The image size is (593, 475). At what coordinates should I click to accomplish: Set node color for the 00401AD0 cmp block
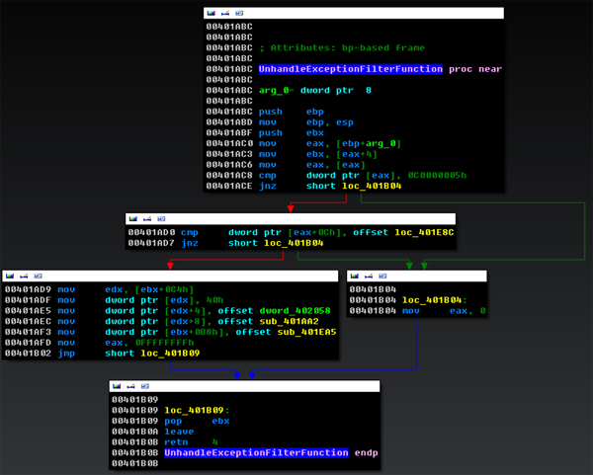coord(133,219)
